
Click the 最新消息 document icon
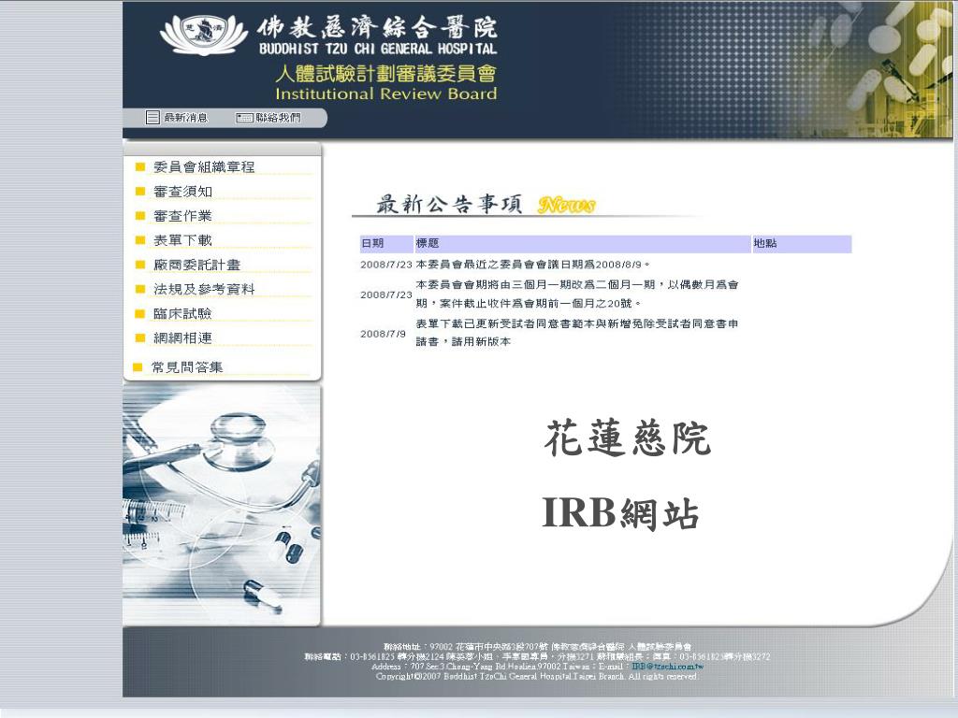pyautogui.click(x=152, y=117)
